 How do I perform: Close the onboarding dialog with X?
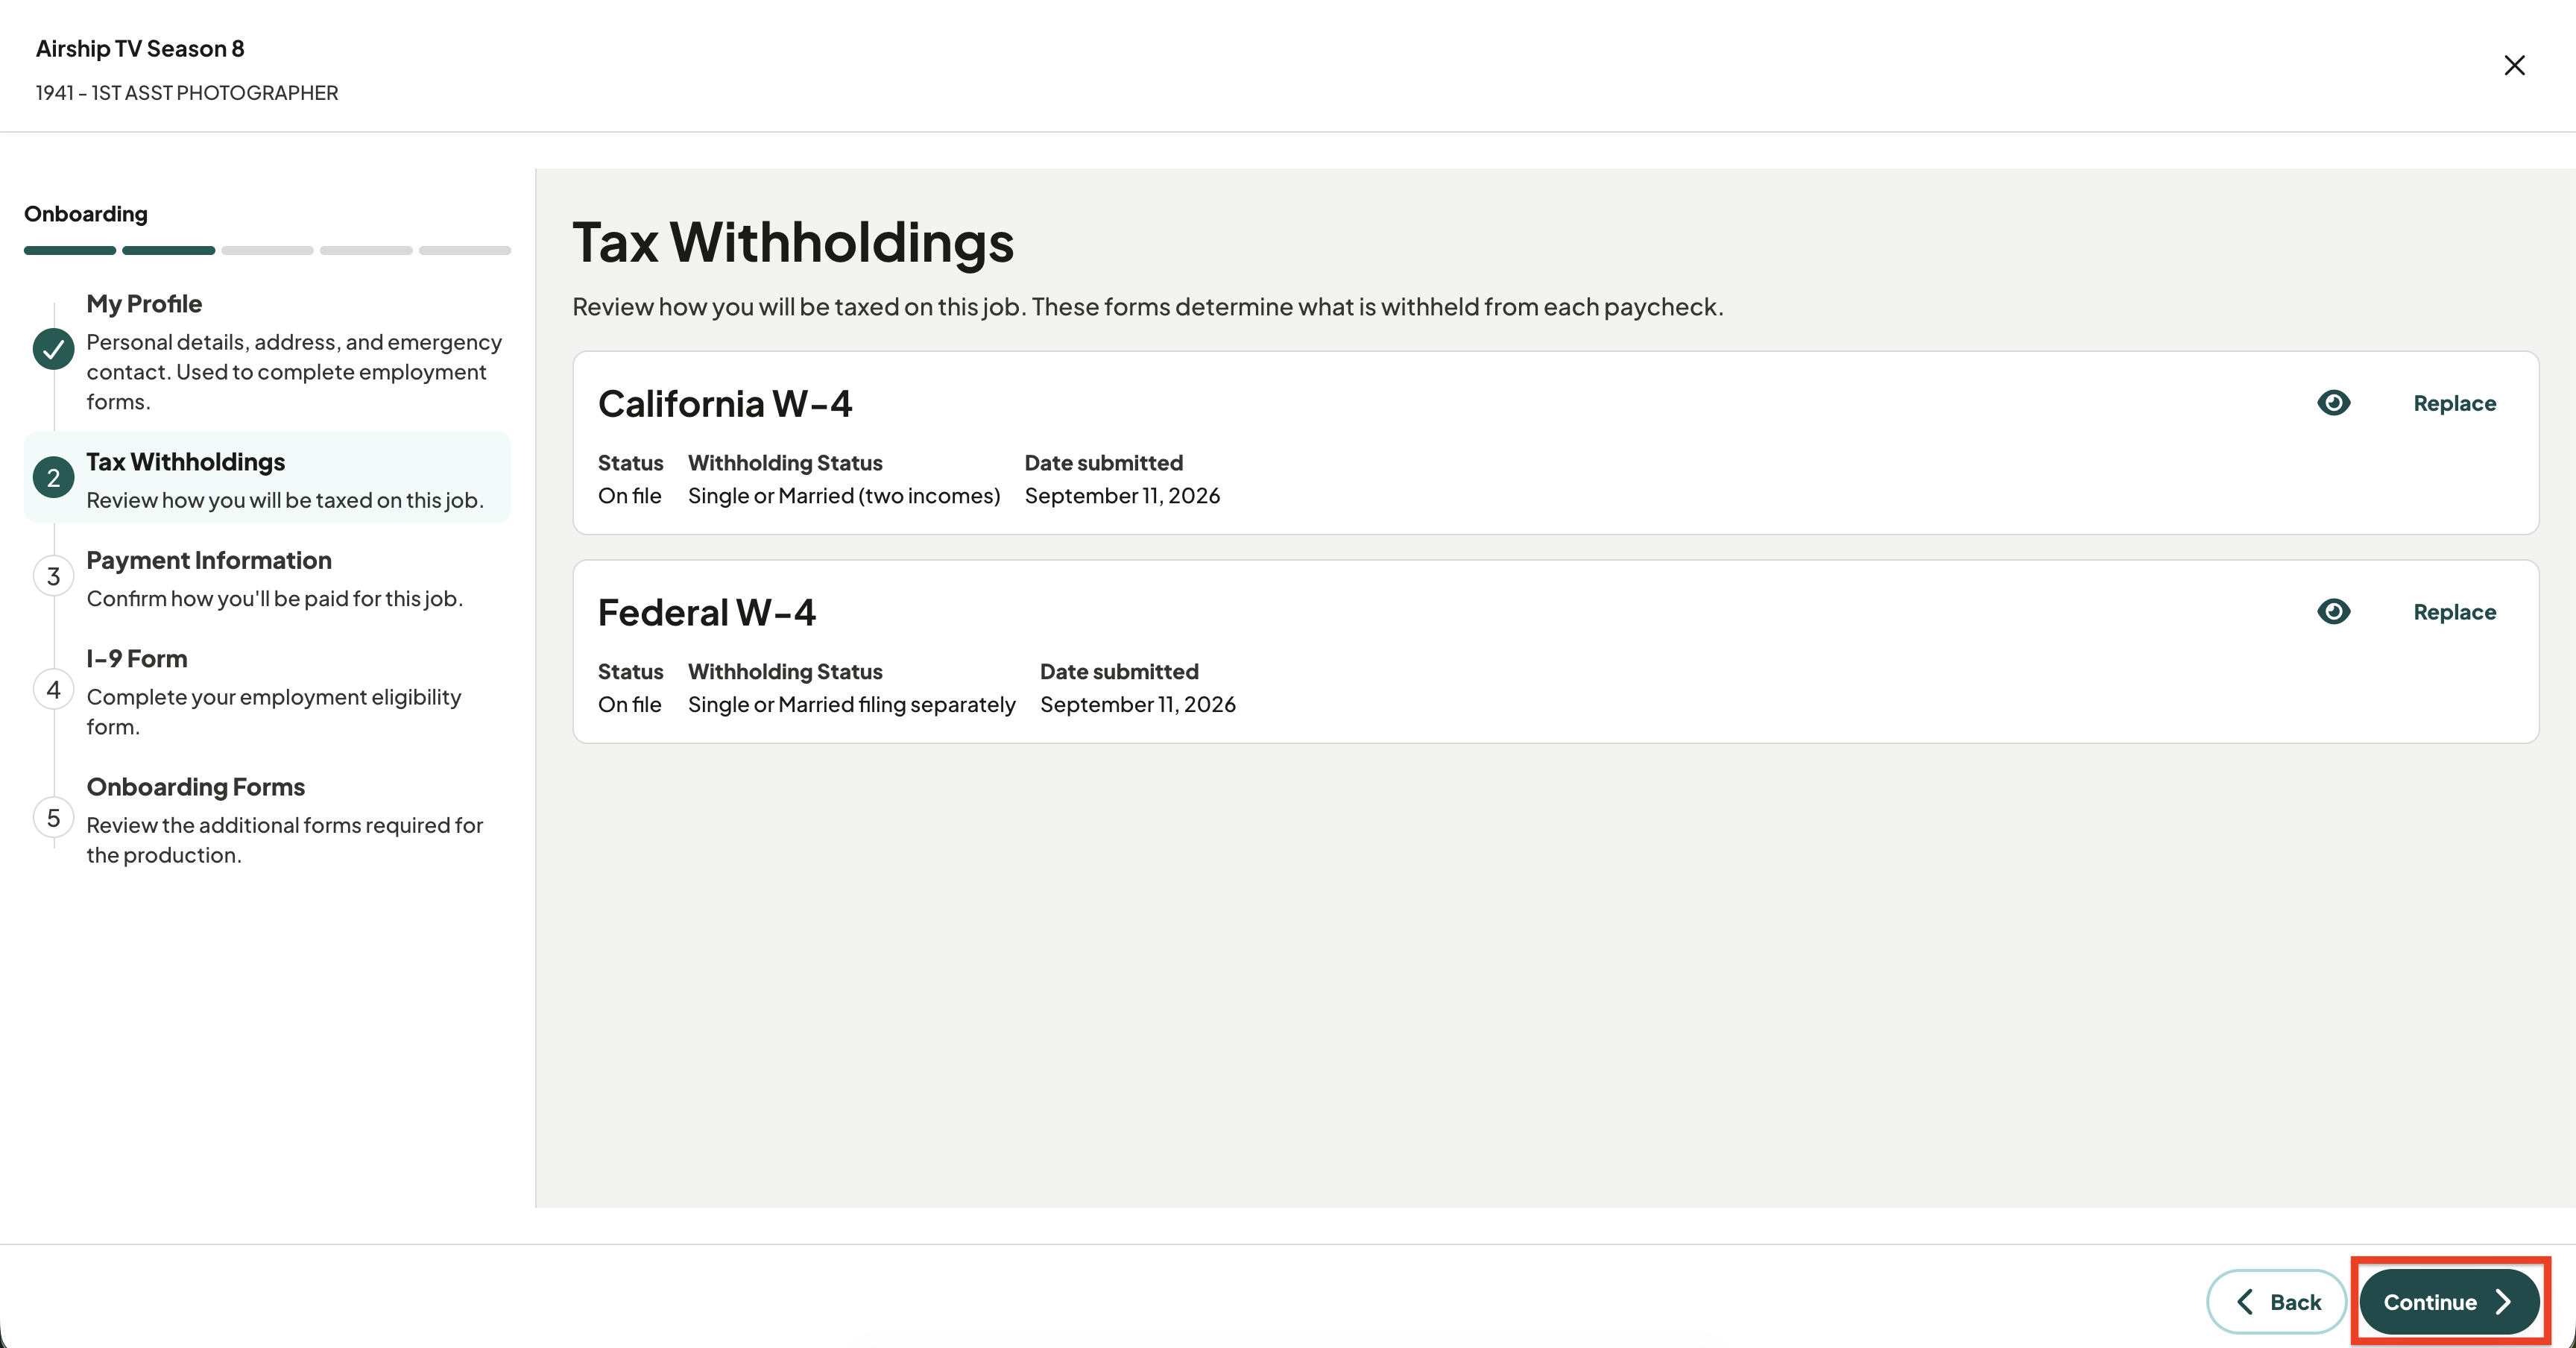(2514, 66)
